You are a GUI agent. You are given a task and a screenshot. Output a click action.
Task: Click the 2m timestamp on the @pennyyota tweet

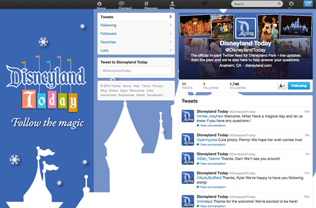point(307,135)
